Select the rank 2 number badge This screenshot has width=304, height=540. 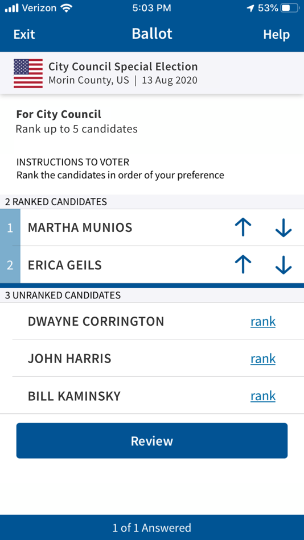(x=10, y=265)
